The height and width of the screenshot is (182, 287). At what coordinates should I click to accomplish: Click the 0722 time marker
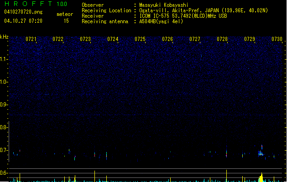[x=58, y=39]
